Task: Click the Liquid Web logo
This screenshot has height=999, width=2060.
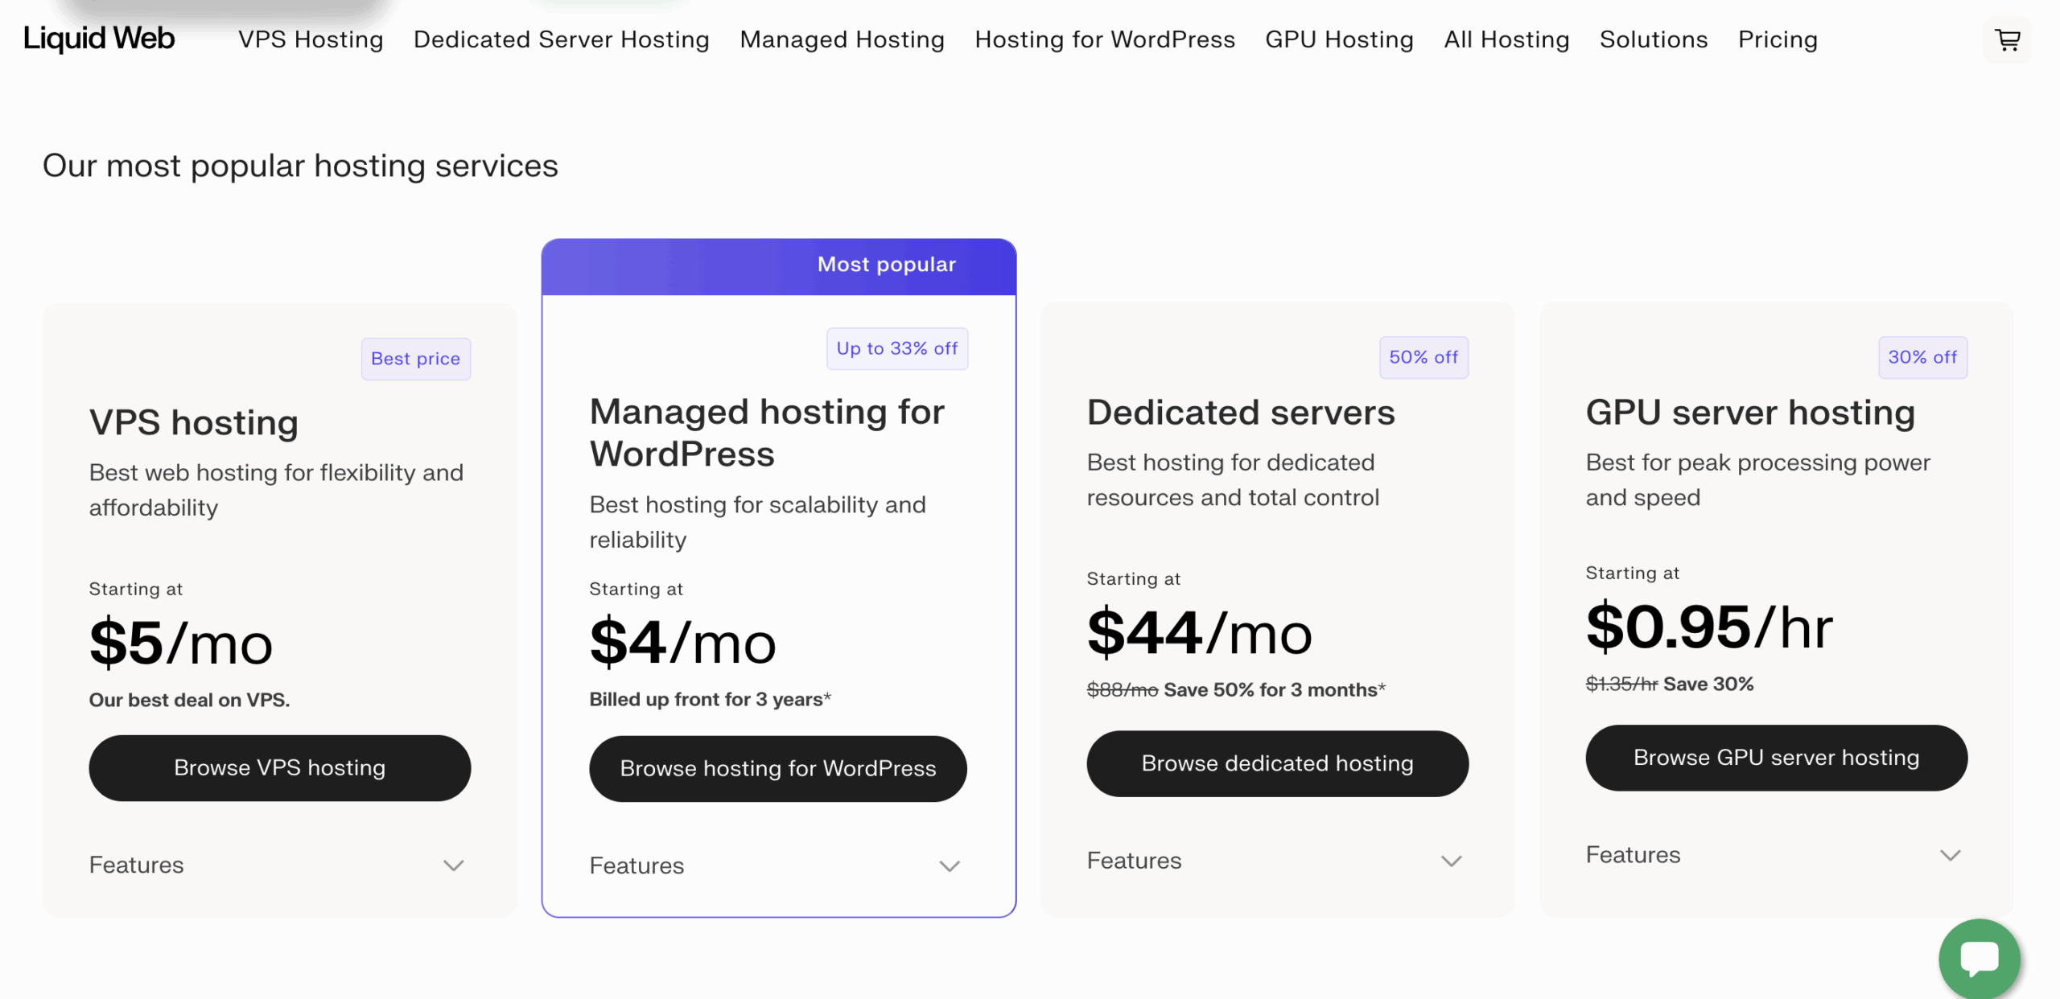Action: (99, 39)
